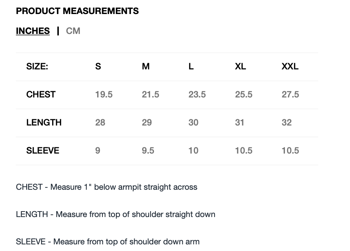The height and width of the screenshot is (251, 350).
Task: Click the length value 29
Action: tap(147, 123)
